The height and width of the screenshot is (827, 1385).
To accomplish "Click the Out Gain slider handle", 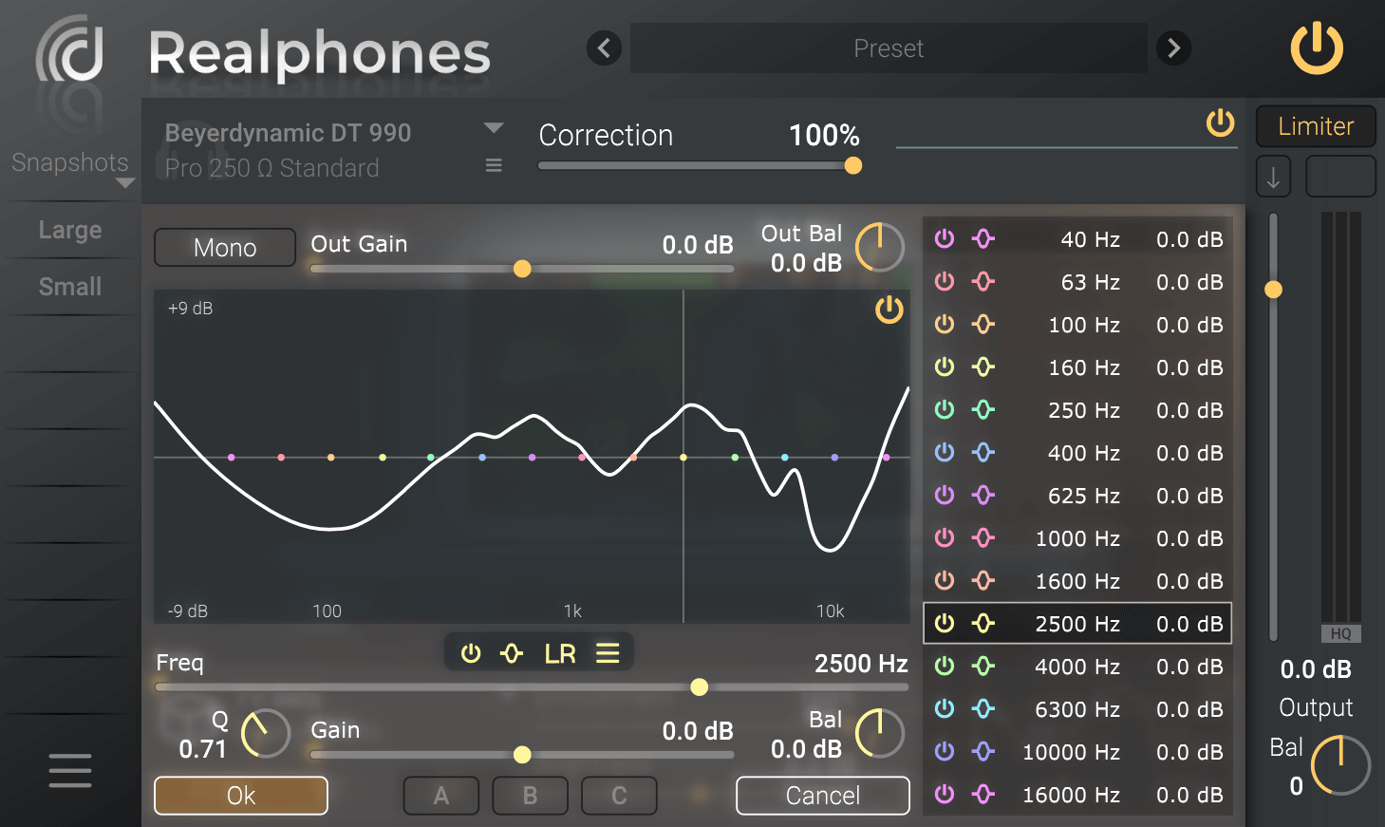I will (522, 269).
